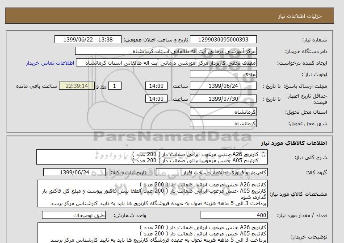Click unit of measure field طبق توضیحات
The width and height of the screenshot is (344, 243).
tap(74, 215)
